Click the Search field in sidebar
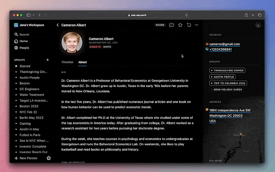Screen dimensions: 275x172 click(24, 35)
